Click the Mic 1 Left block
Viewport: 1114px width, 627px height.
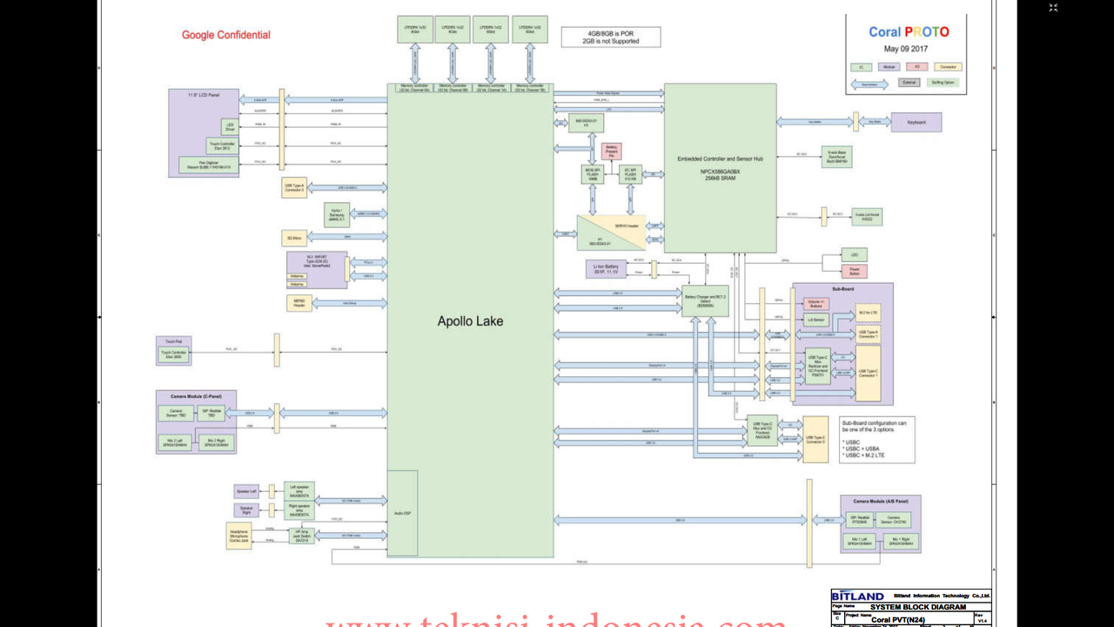[x=861, y=542]
